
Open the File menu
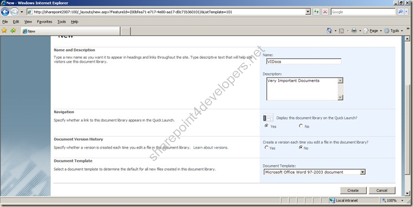(5, 22)
